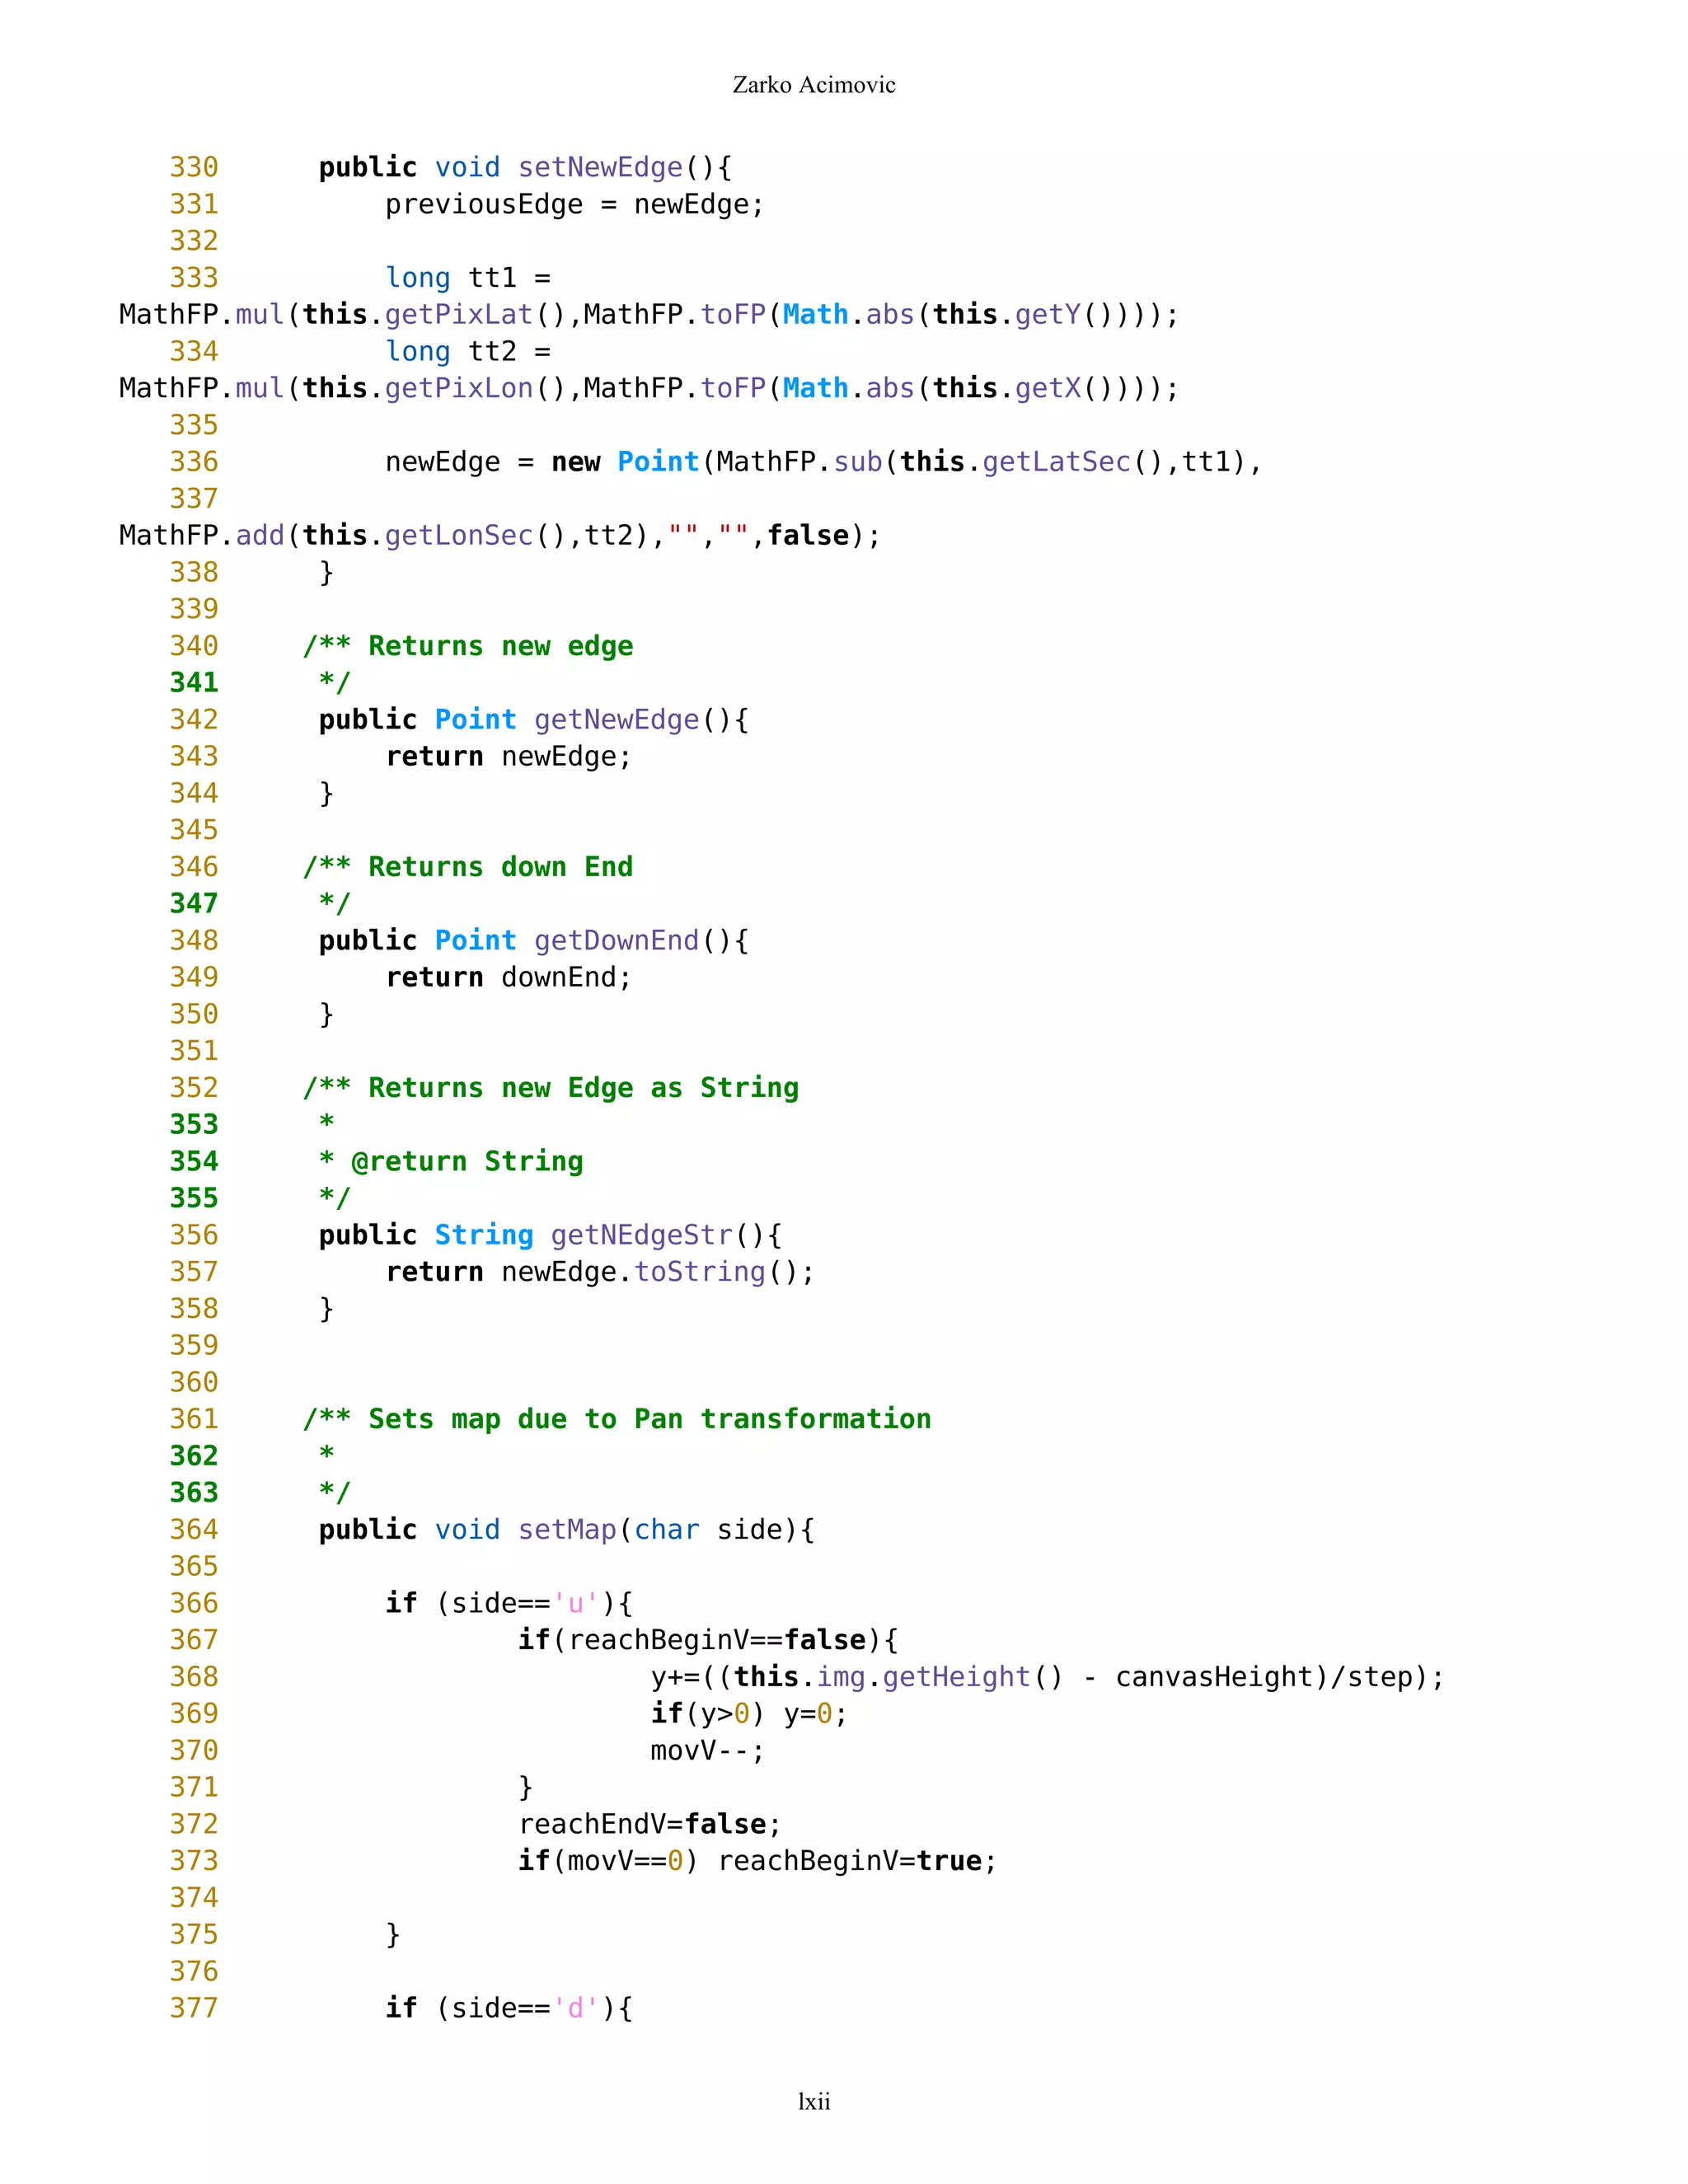This screenshot has width=1688, height=2184.
Task: Click 'long tt1 =' declaration
Action: 468,278
